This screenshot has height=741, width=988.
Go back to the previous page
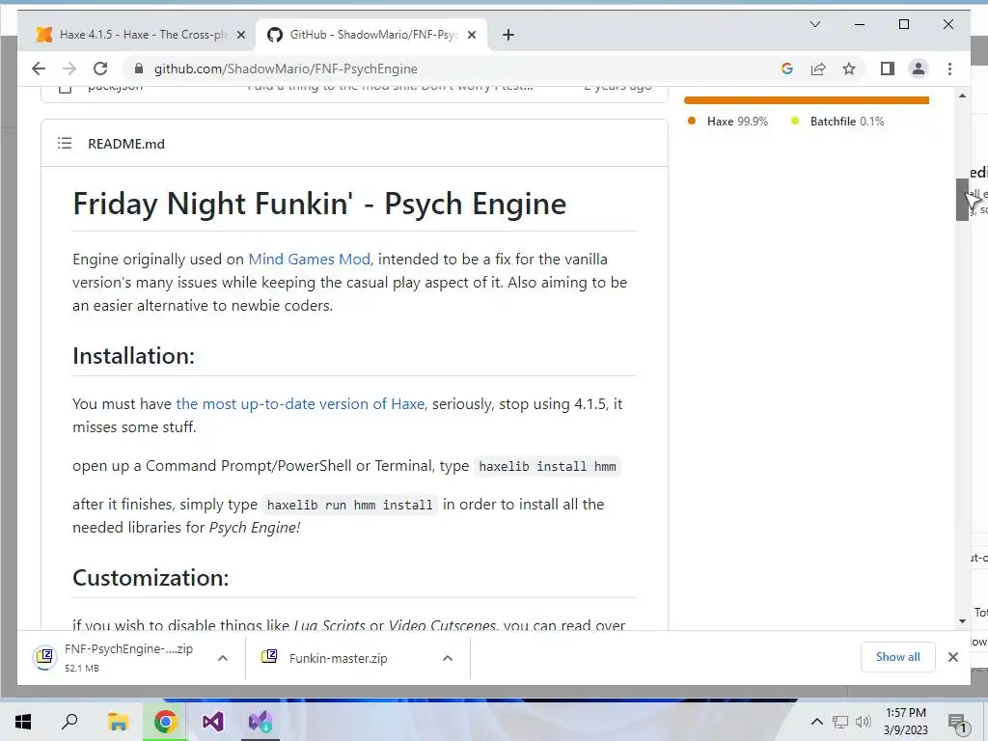[39, 69]
